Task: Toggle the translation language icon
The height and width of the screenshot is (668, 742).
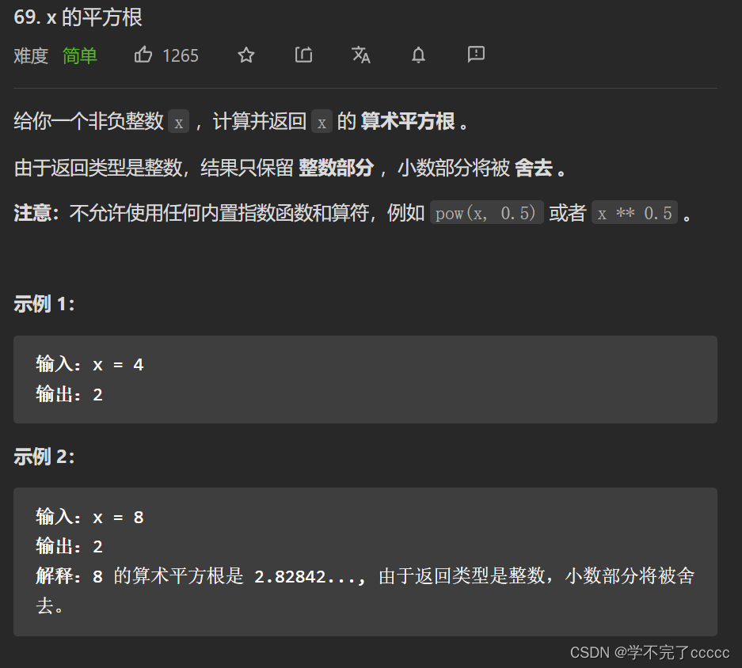Action: point(361,55)
